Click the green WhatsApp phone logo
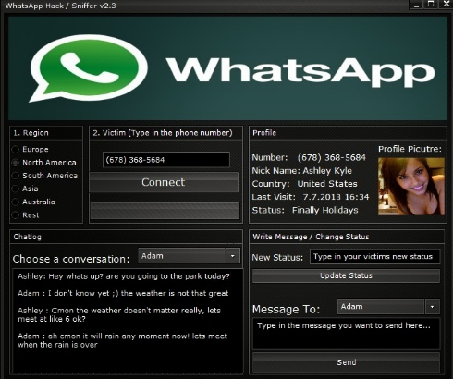Image resolution: width=453 pixels, height=379 pixels. coord(88,68)
